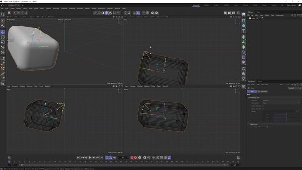Toggle Per-Object Transform checkbox
The height and width of the screenshot is (170, 302).
pyautogui.click(x=267, y=127)
